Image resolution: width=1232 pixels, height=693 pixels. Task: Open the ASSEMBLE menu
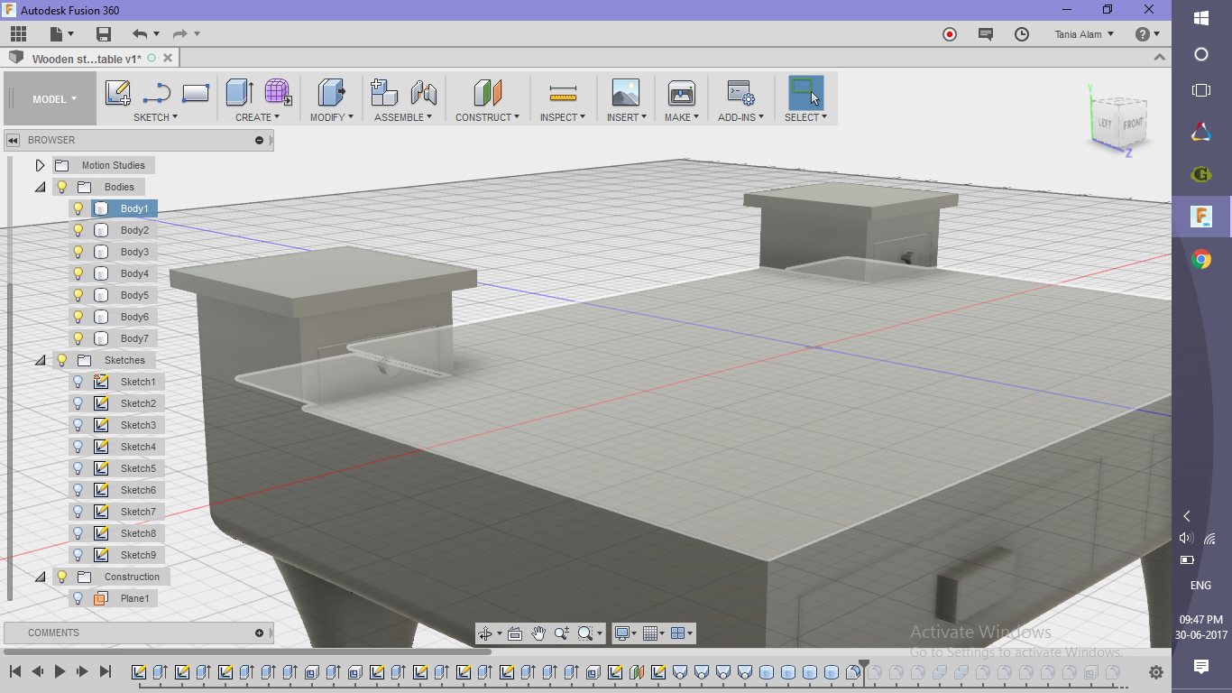[x=403, y=117]
